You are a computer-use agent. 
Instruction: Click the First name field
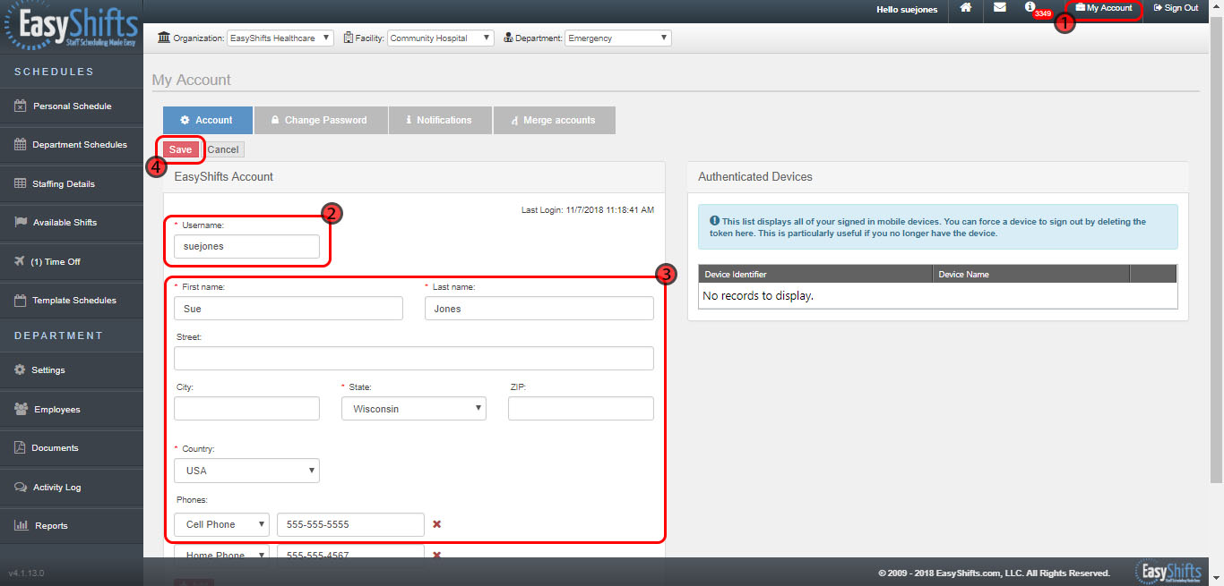[289, 308]
